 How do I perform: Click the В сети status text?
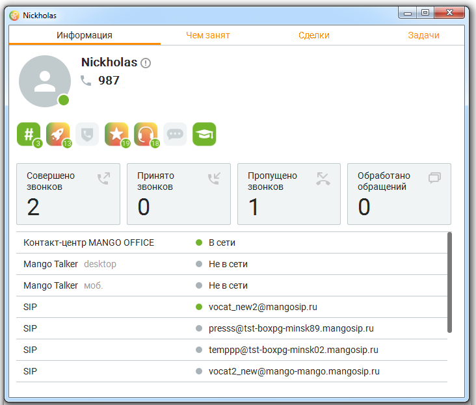click(x=222, y=242)
